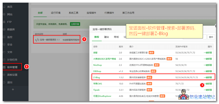
Task: Click the 立即升级 button
Action: click(75, 24)
